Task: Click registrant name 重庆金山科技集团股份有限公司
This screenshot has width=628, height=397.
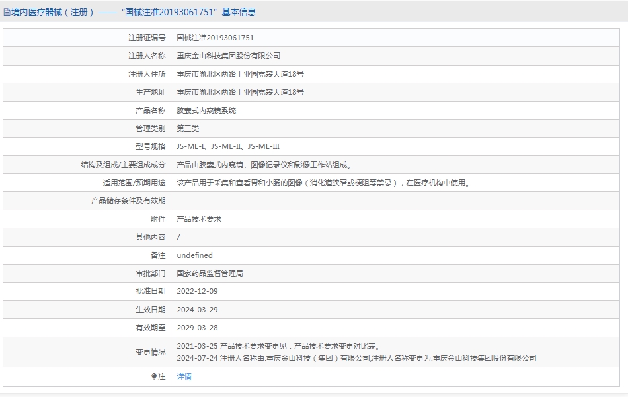Action: 228,56
